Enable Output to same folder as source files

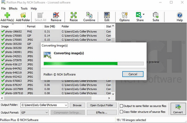pos(122,106)
